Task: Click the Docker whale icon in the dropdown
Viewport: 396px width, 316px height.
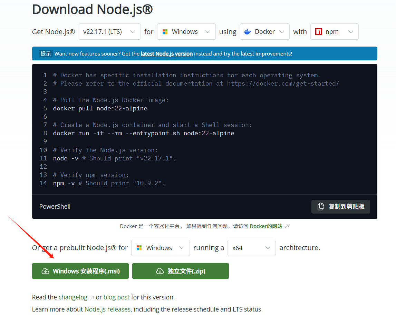Action: click(248, 31)
